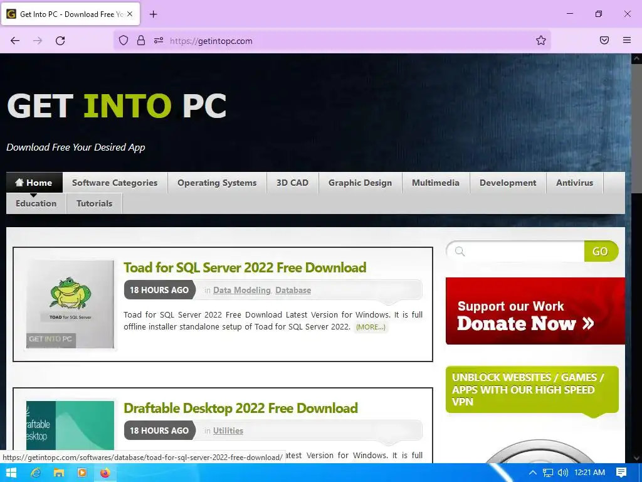
Task: Open the Toad for SQL Server 2022 title link
Action: [245, 267]
